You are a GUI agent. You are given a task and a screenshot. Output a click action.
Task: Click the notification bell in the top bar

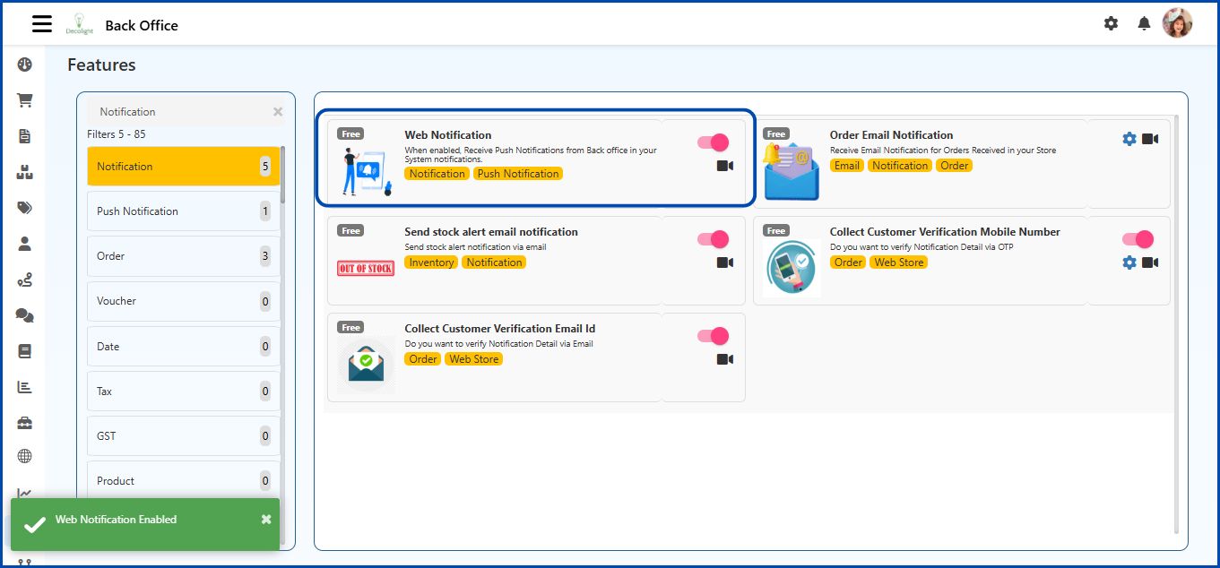click(1144, 23)
